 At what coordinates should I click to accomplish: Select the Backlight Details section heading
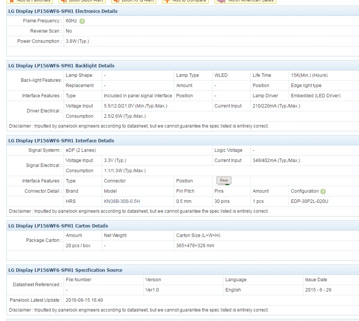tap(61, 66)
